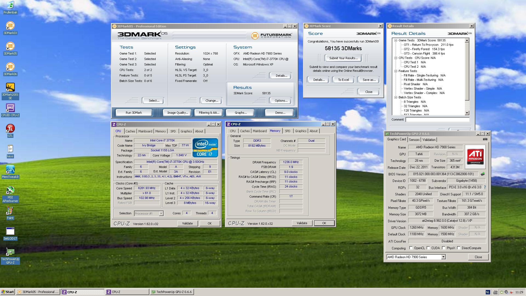The width and height of the screenshot is (526, 296).
Task: Toggle the PhysX checkbox in GPU-Z
Action: click(444, 248)
